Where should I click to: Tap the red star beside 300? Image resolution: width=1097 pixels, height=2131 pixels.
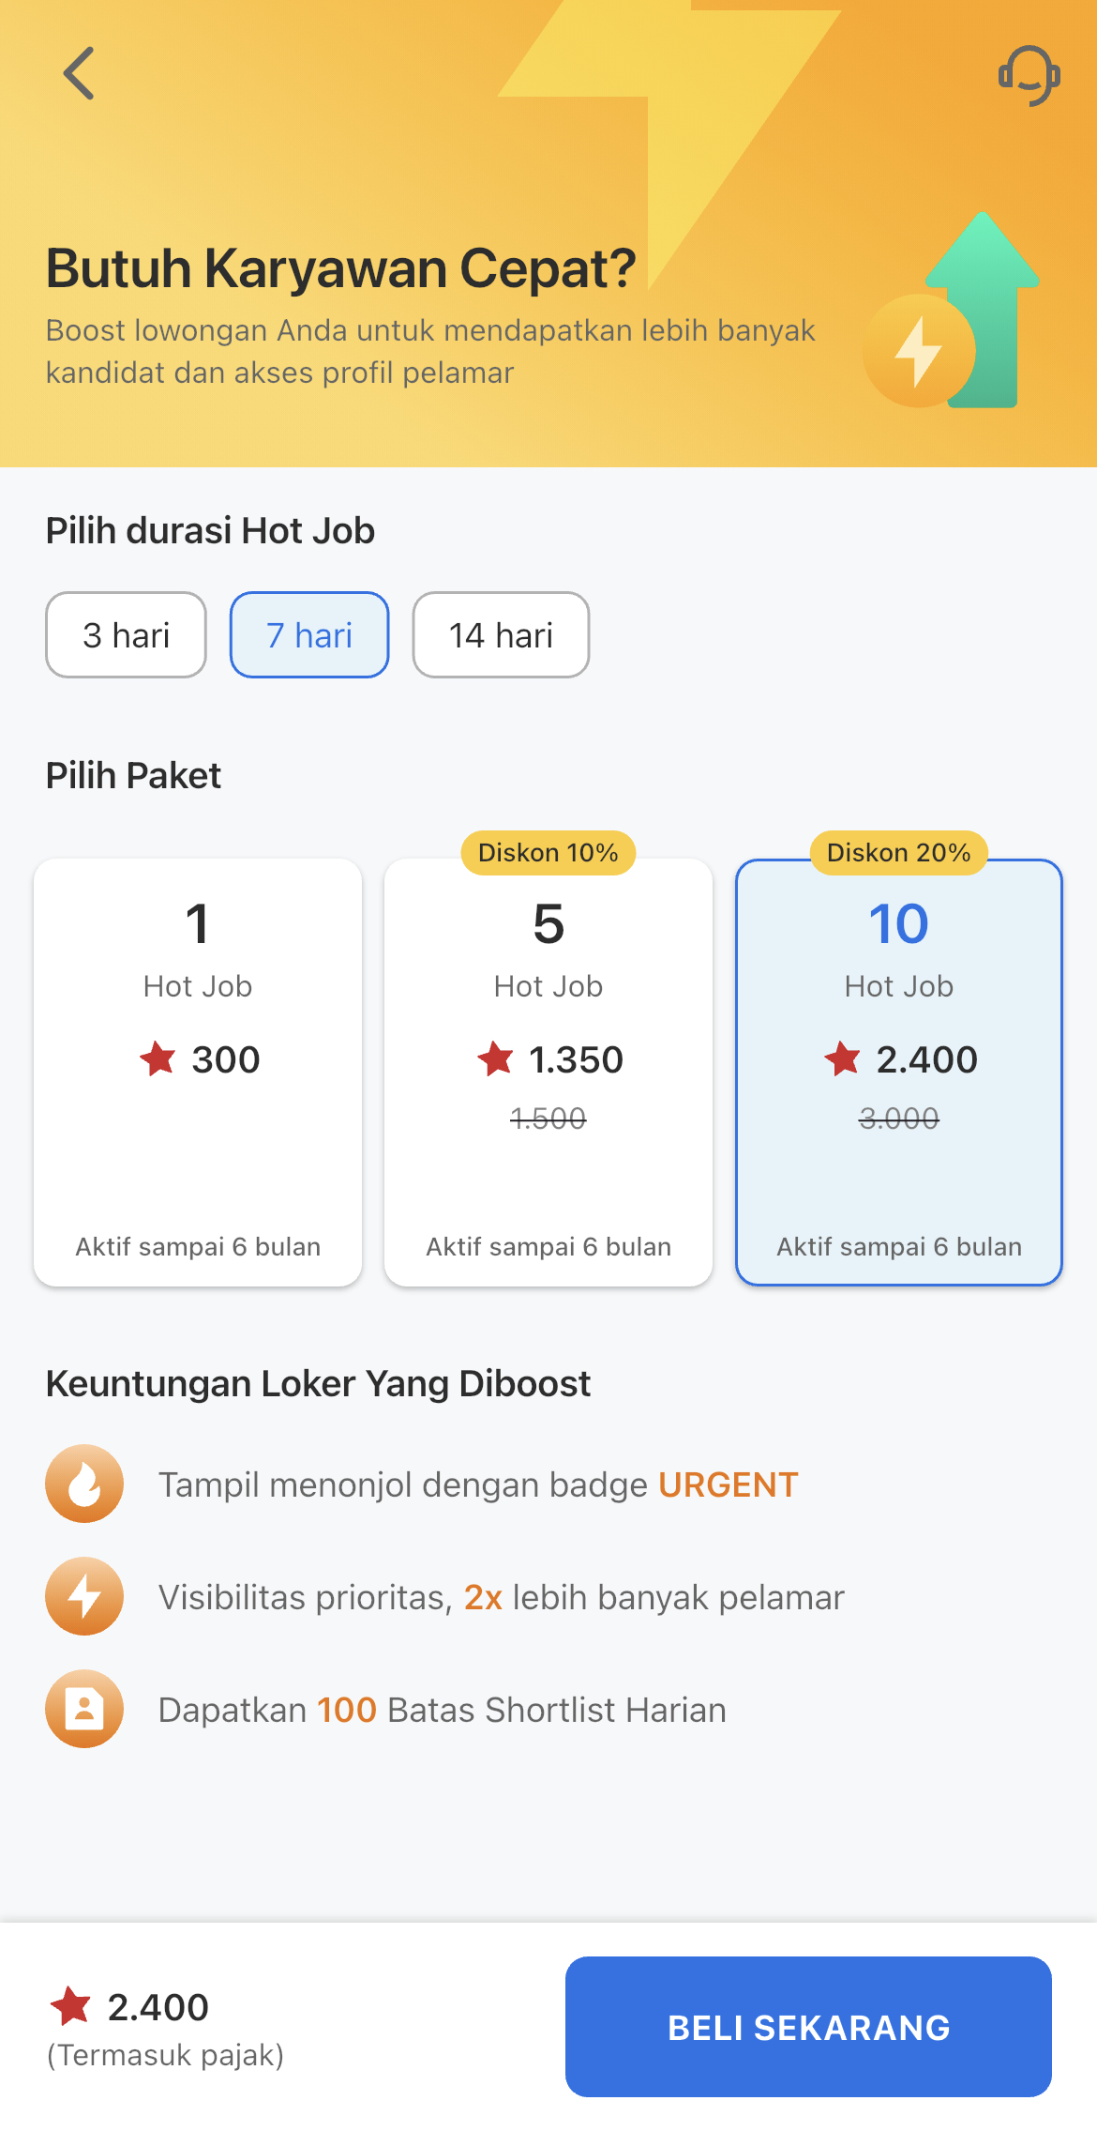point(158,1059)
